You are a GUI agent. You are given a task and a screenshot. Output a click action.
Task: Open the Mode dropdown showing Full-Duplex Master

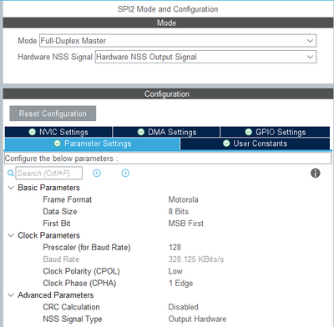click(178, 41)
